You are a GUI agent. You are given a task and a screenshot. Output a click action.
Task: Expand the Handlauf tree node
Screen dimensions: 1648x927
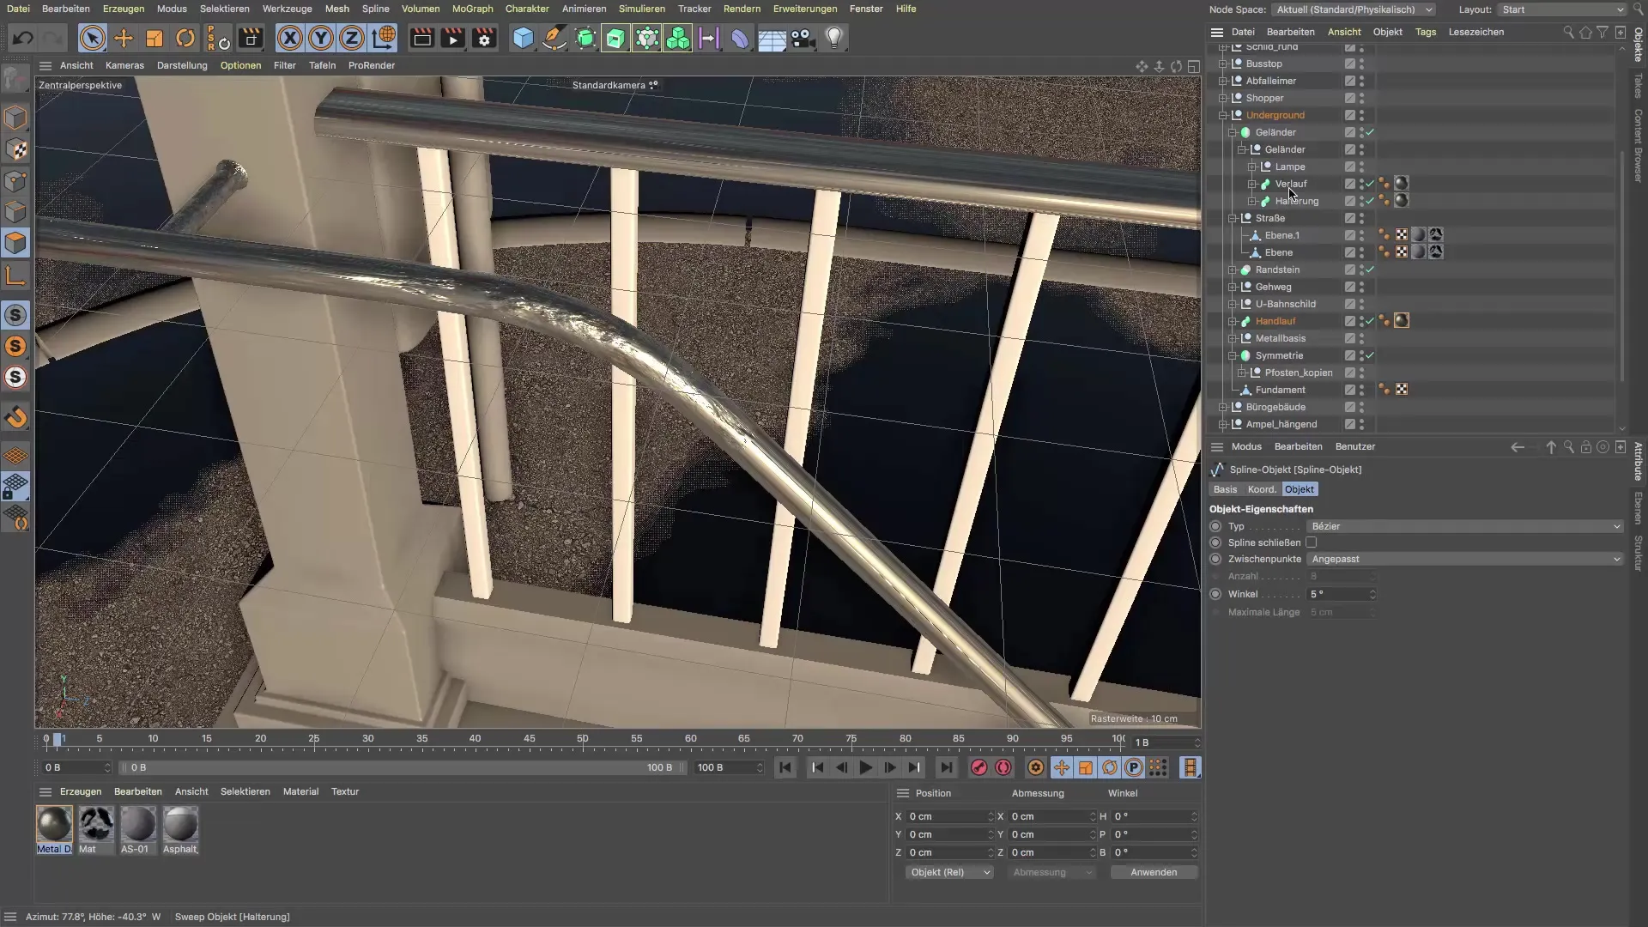[1233, 321]
